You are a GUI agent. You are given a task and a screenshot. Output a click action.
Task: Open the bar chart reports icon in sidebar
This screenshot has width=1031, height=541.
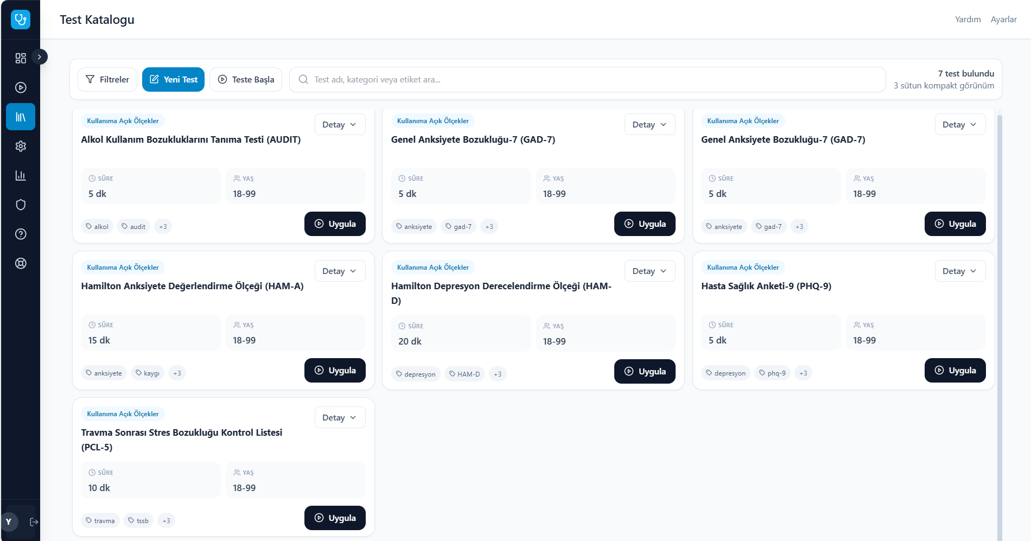click(21, 175)
